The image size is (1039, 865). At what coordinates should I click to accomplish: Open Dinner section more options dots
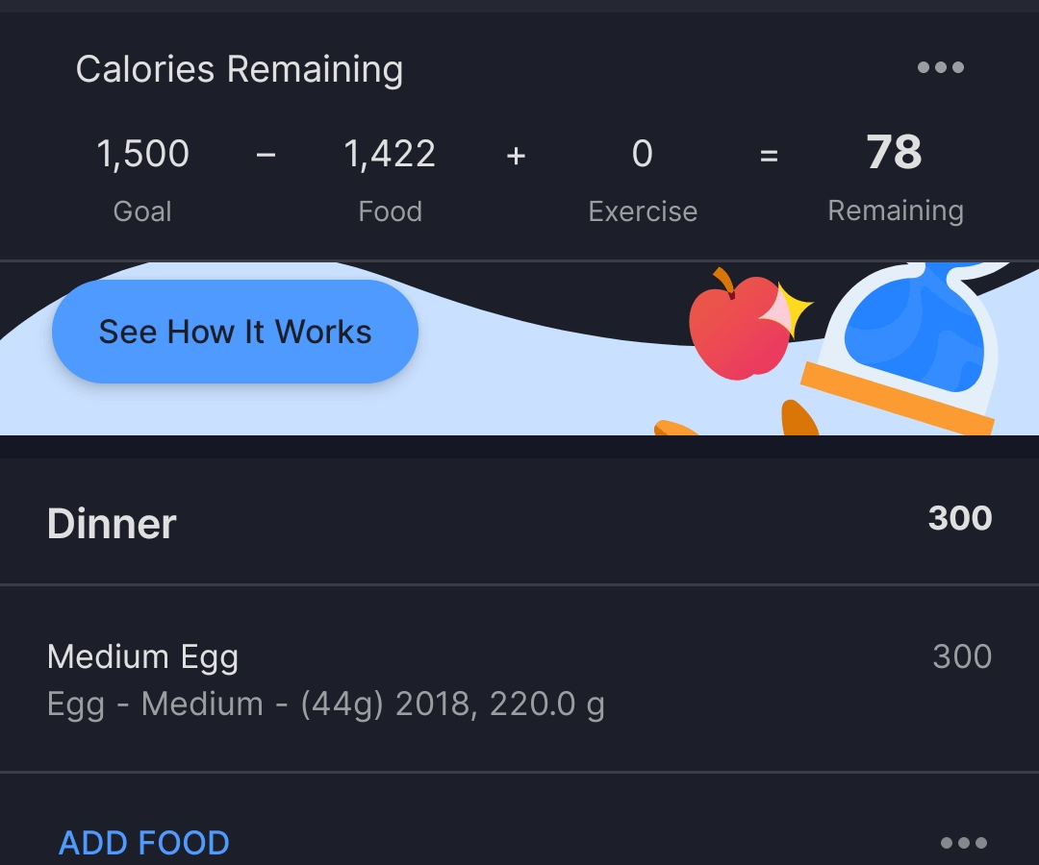(x=963, y=843)
